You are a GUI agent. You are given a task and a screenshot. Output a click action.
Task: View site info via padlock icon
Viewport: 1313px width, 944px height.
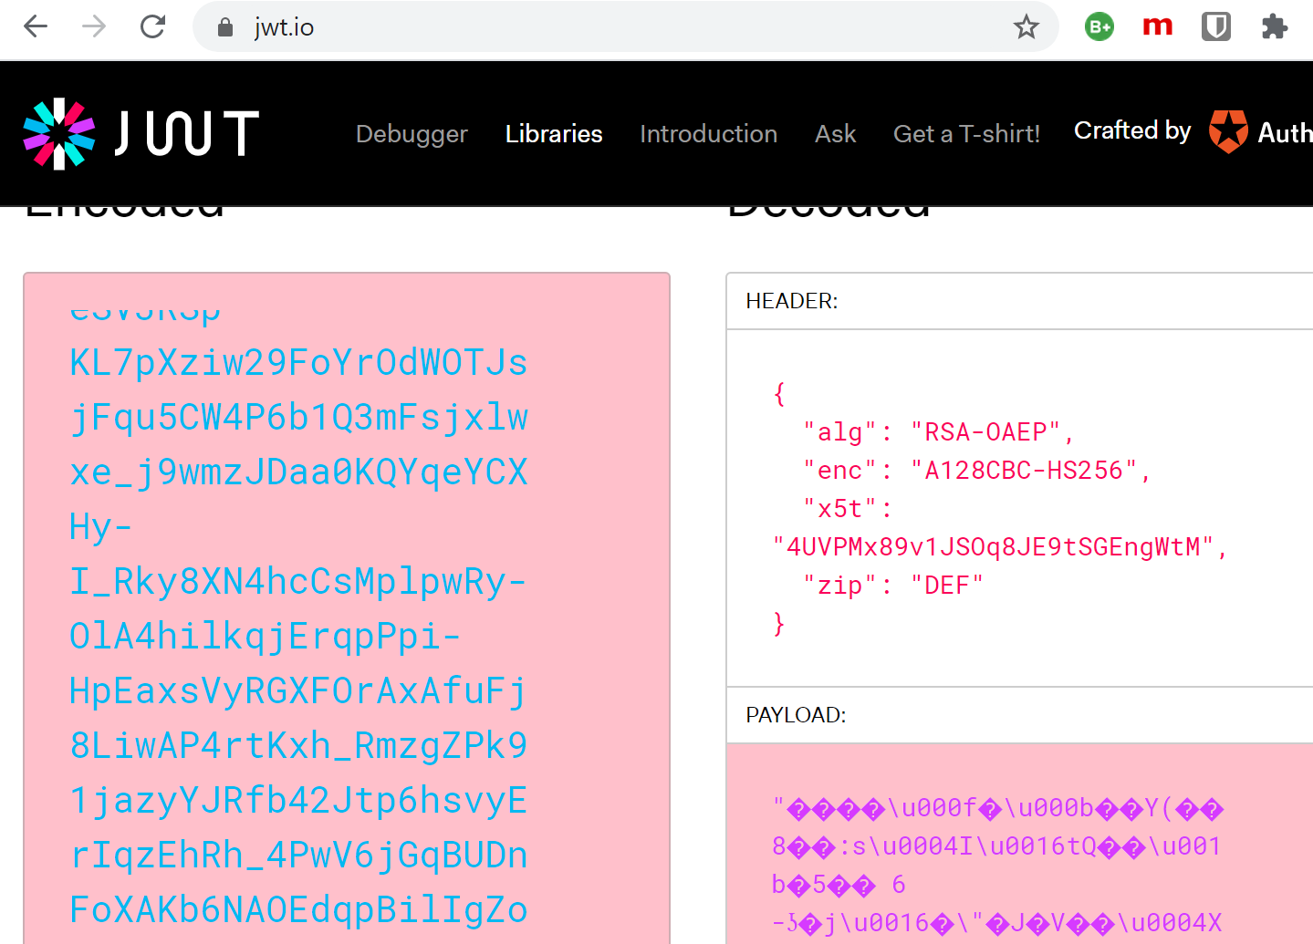pos(225,27)
